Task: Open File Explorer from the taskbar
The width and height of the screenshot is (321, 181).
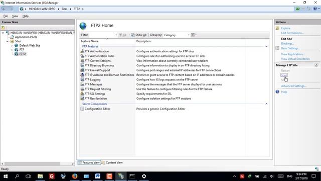Action: (x=40, y=176)
